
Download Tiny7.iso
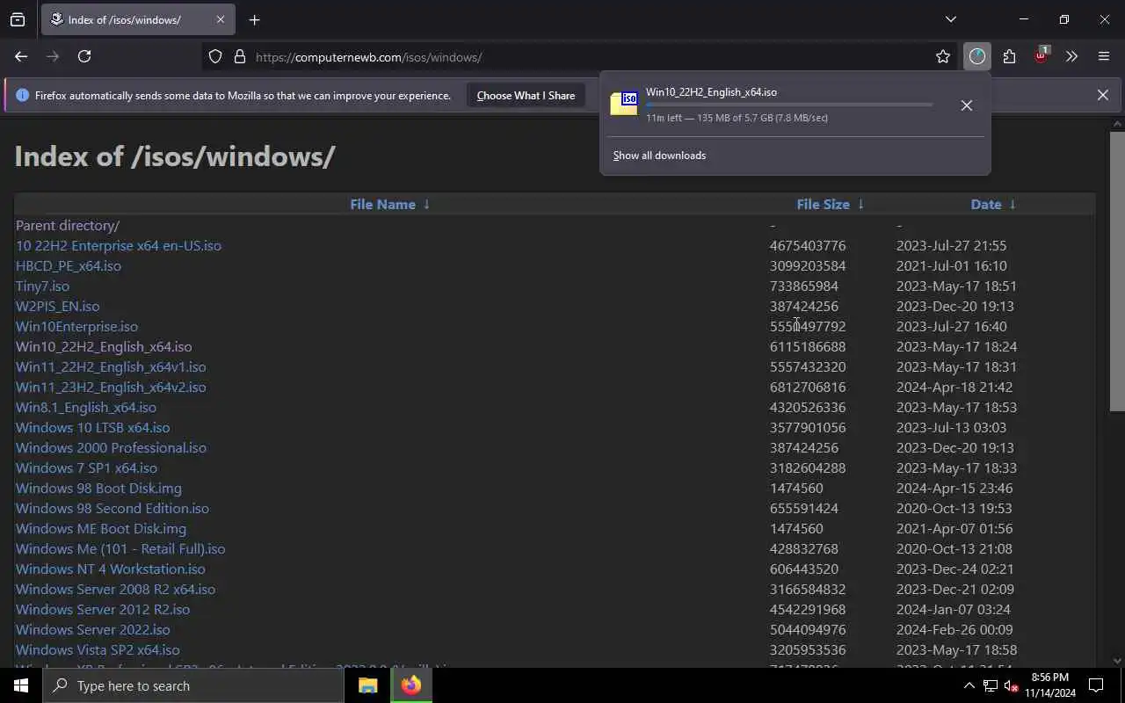click(x=42, y=286)
